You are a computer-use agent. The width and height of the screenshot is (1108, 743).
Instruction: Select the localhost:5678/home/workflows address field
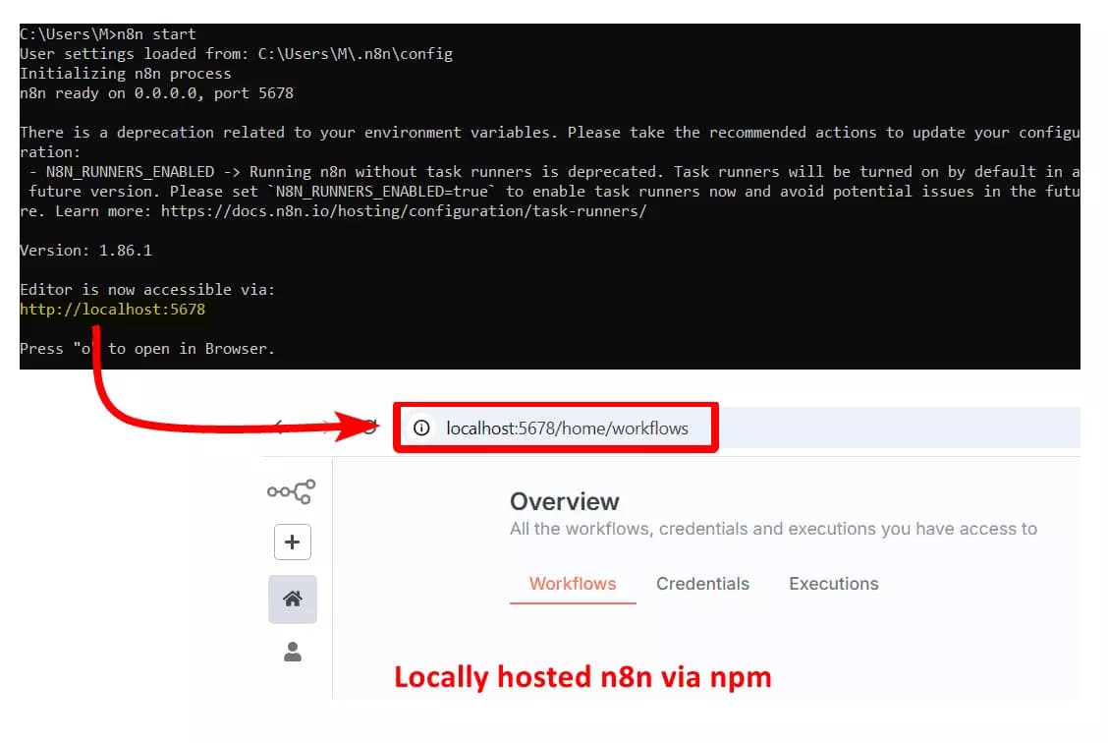(x=568, y=429)
